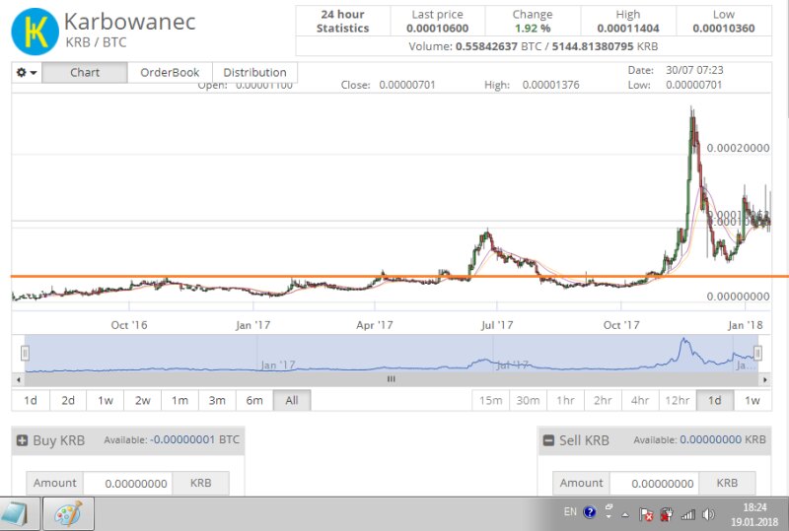Click the 1w candle interval button
This screenshot has height=531, width=789.
point(752,400)
